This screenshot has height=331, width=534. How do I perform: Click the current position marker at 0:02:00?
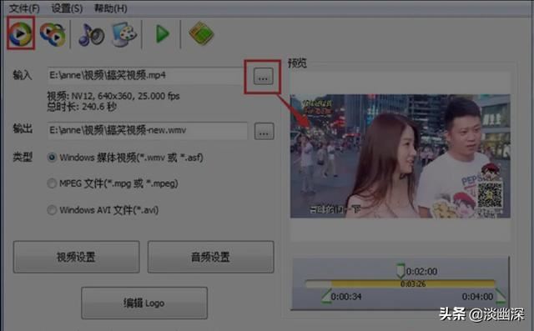point(400,270)
